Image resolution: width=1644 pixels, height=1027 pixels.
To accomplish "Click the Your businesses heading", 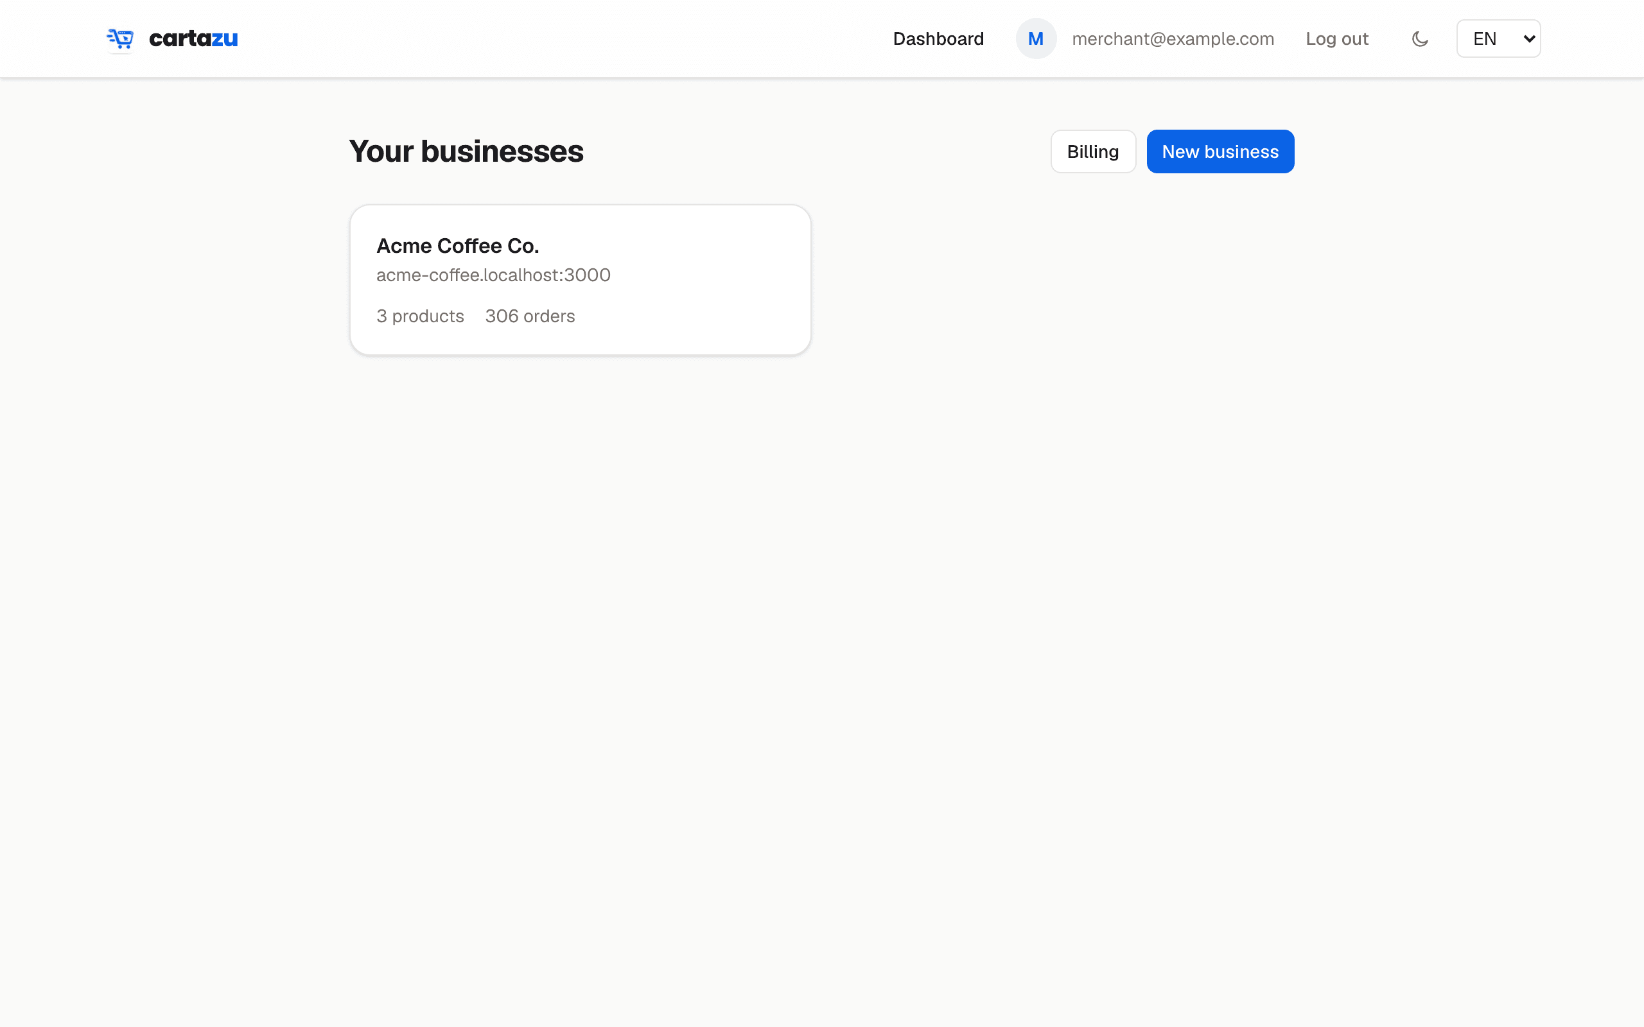I will point(466,151).
